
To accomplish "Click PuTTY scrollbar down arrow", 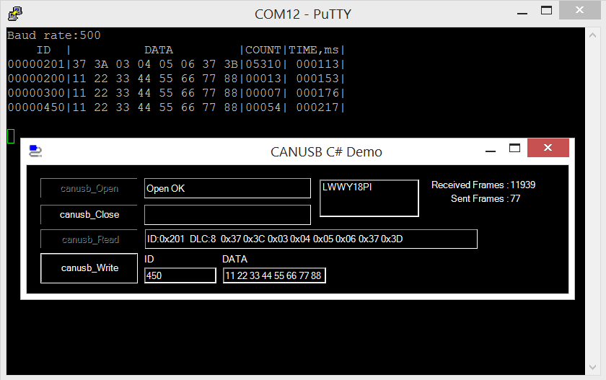I will pyautogui.click(x=592, y=367).
